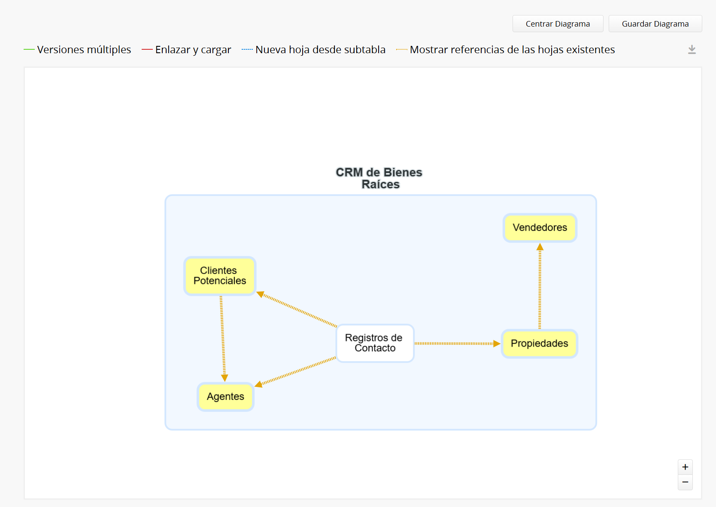Zoom out with the minus button
Screen dimensions: 716x507
click(685, 482)
